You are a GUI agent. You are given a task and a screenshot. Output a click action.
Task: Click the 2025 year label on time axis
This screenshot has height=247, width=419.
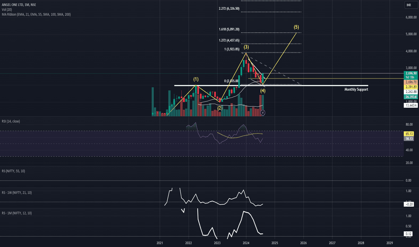[275, 243]
